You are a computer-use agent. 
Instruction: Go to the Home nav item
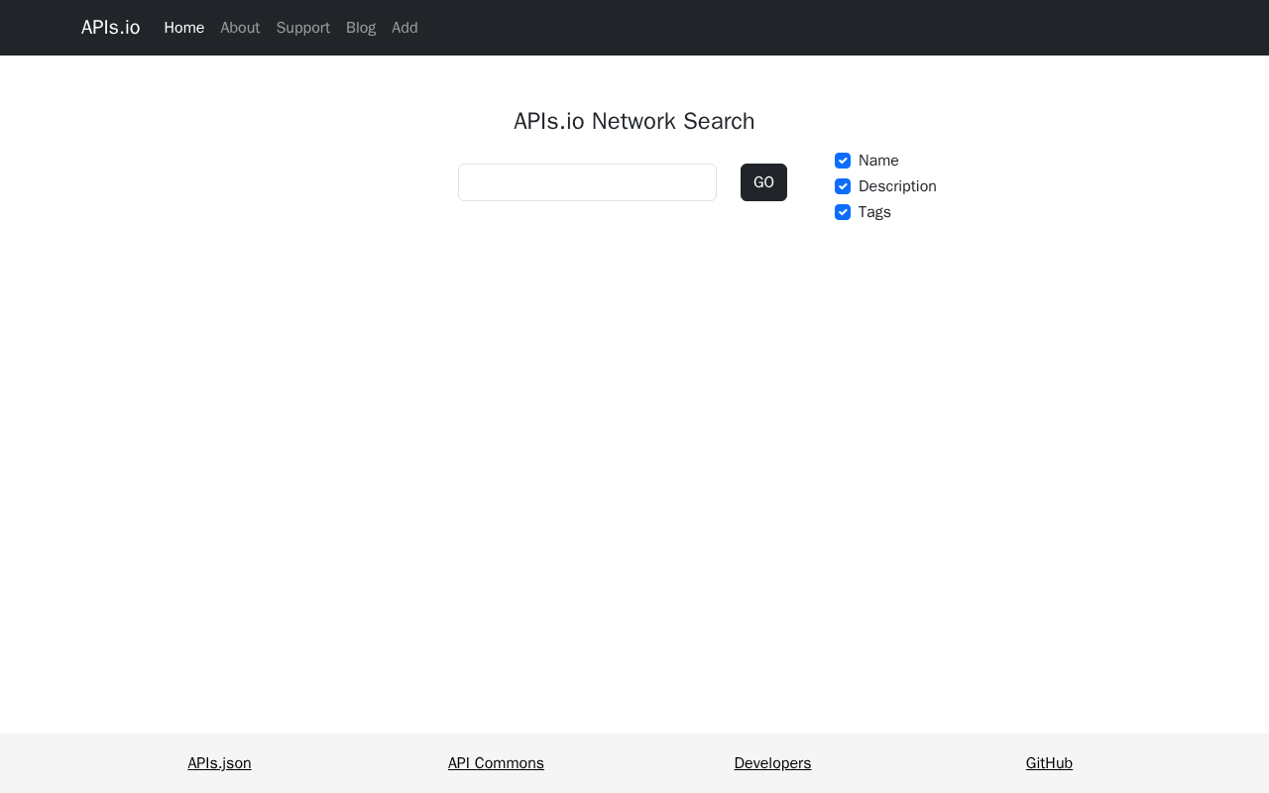184,28
